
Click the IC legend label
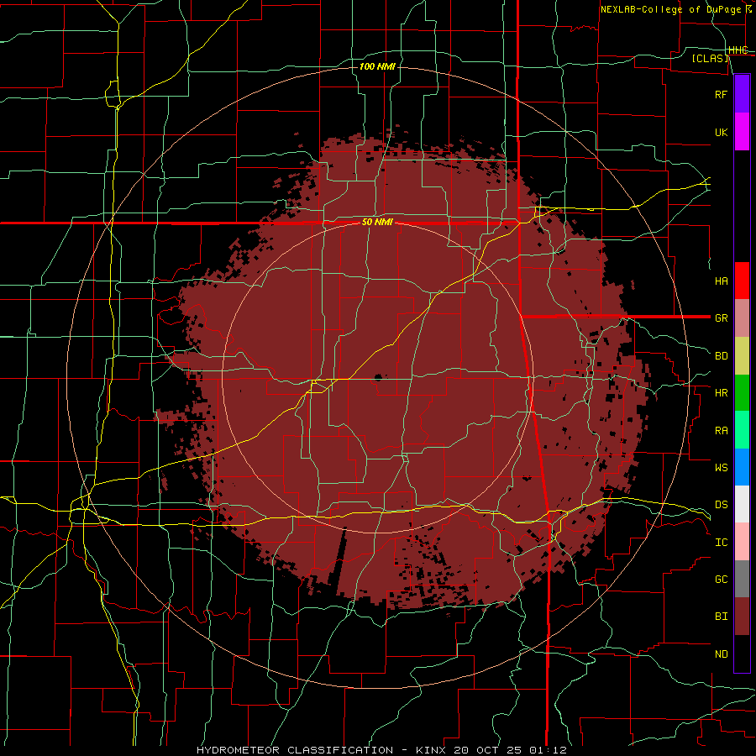721,542
